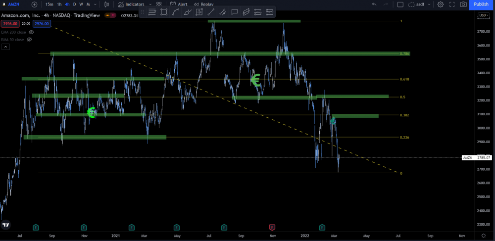Select the last tool in floating toolbar
This screenshot has width=495, height=241.
270,12
